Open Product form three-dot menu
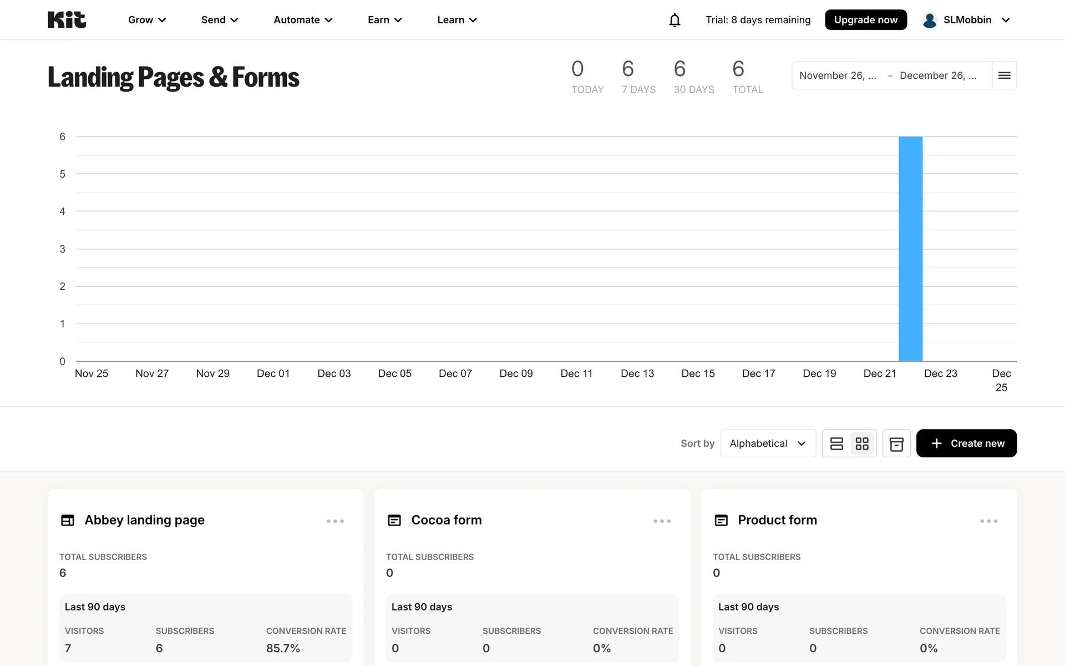 pos(988,521)
